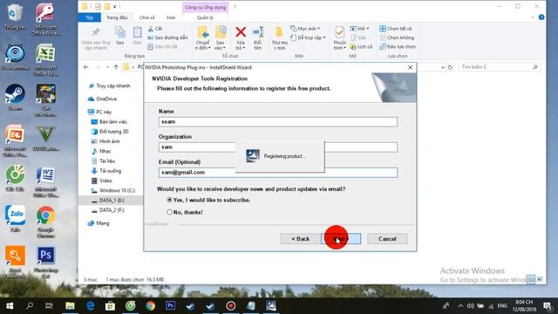Click the Name input field
This screenshot has width=558, height=314.
pos(278,122)
